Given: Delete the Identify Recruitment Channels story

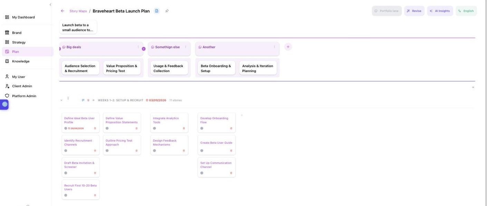Looking at the screenshot, I should coord(95,151).
